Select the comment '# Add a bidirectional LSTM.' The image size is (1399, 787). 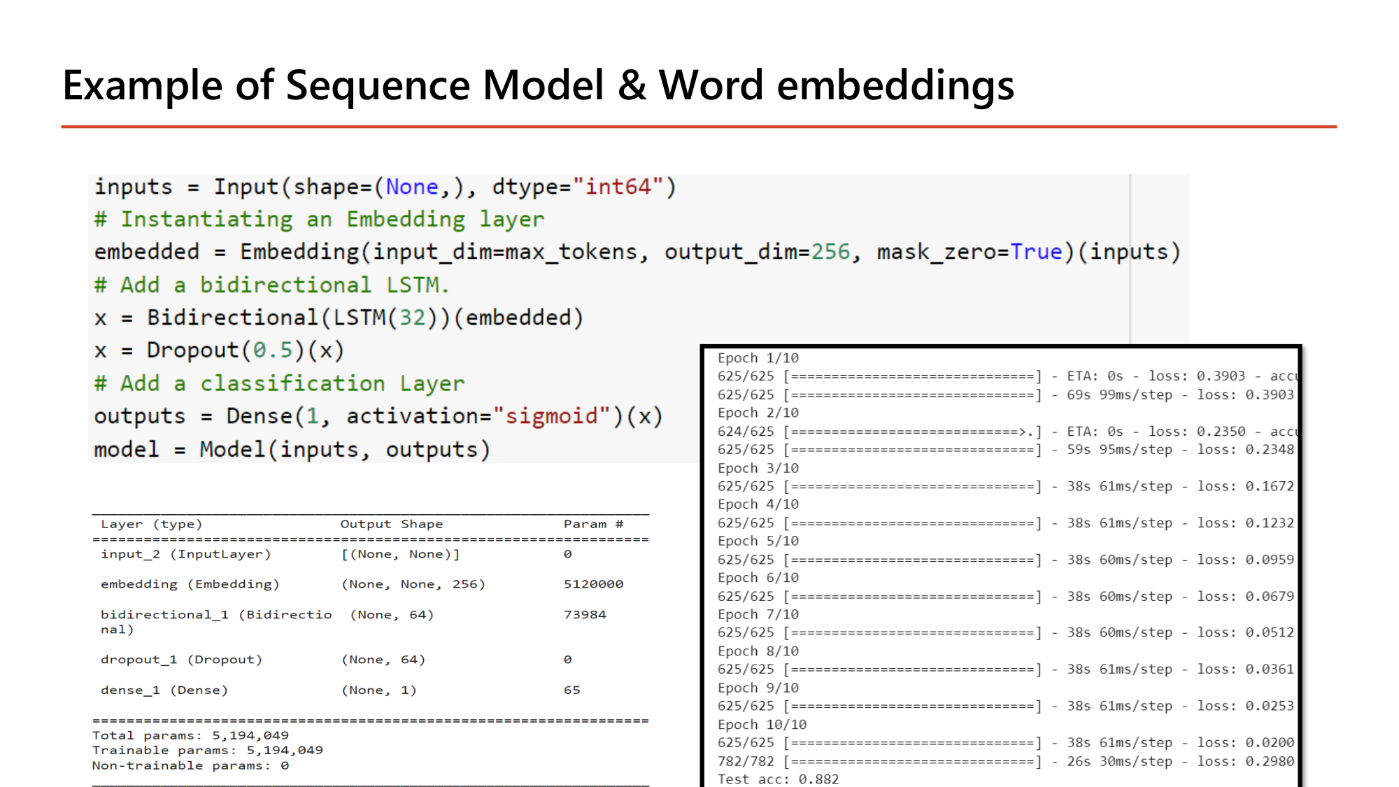coord(271,285)
